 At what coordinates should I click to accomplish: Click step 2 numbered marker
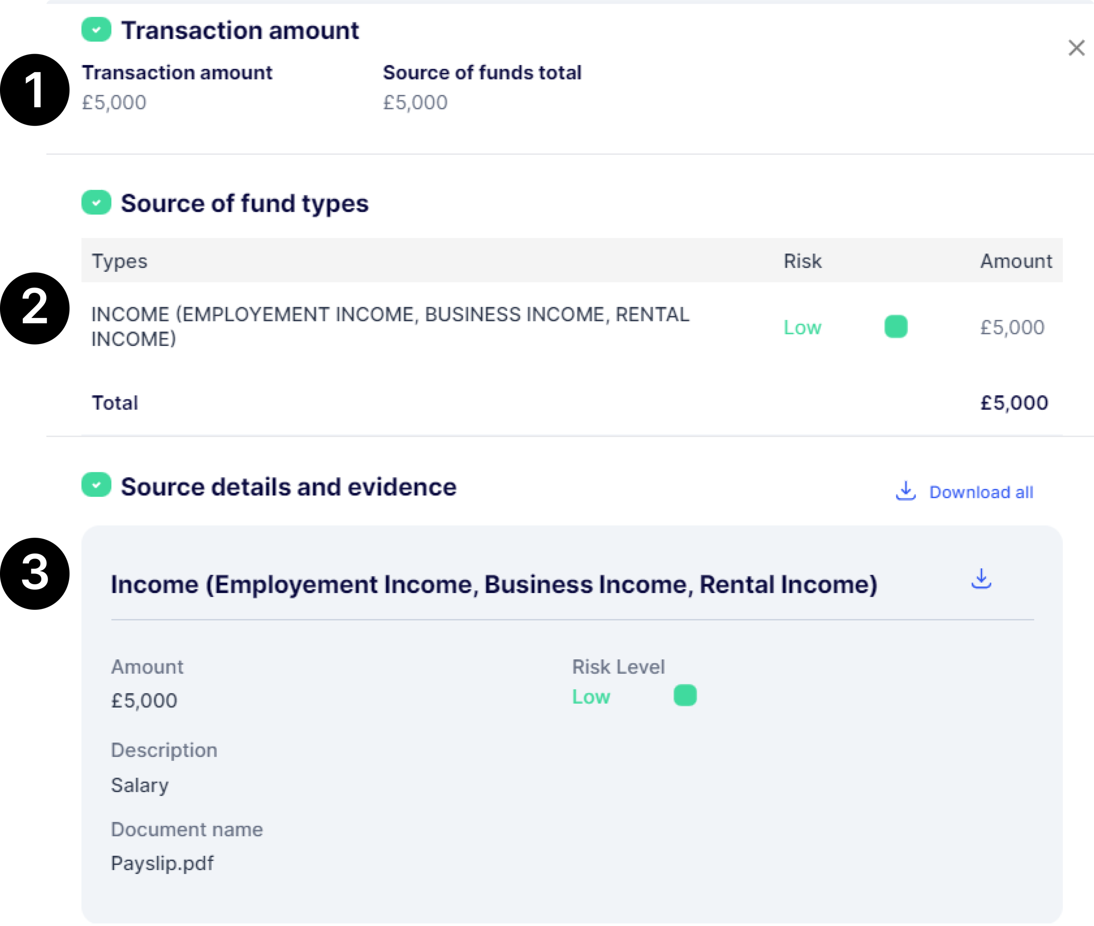coord(35,307)
